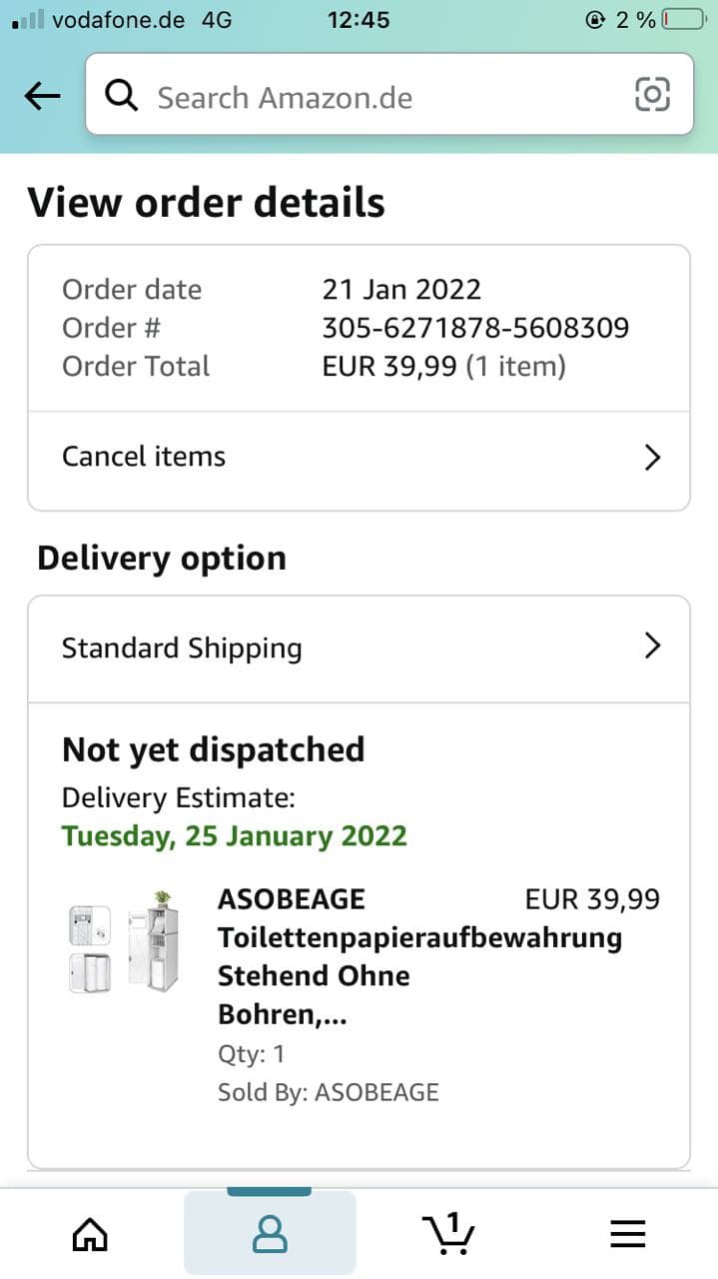Image resolution: width=718 pixels, height=1279 pixels.
Task: Open Standard Shipping delivery option
Action: point(182,647)
